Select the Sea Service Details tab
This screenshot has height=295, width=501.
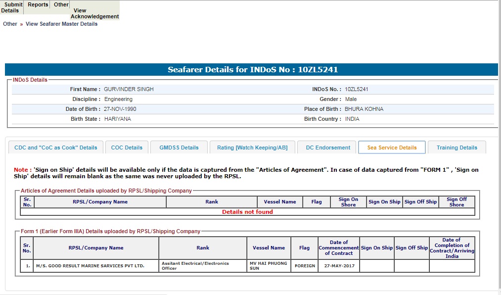[x=392, y=147]
